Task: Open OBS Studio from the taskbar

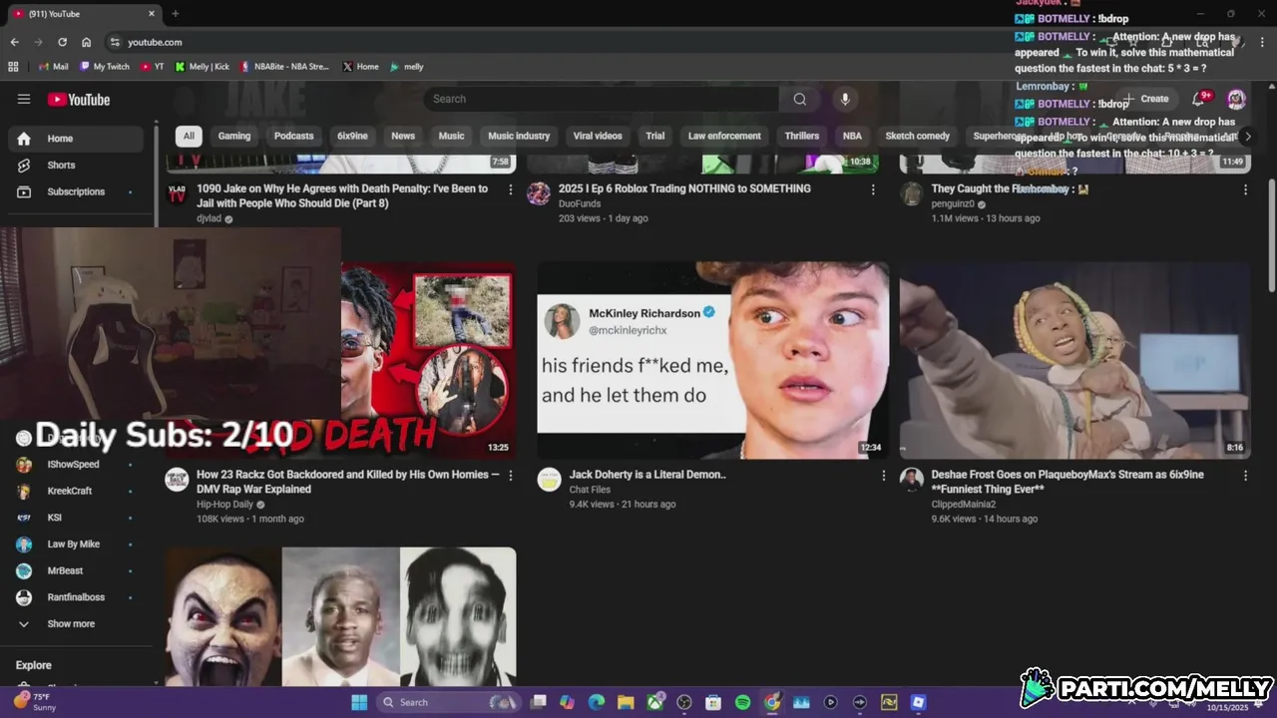Action: [684, 702]
